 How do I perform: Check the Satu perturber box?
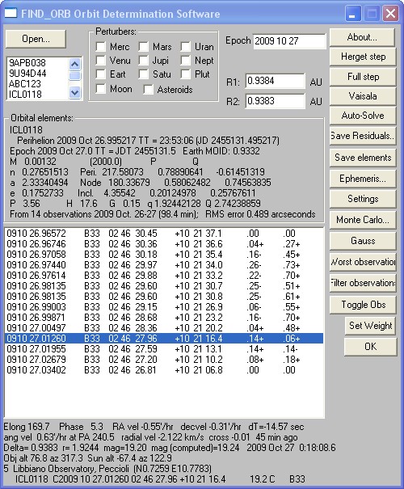point(143,74)
